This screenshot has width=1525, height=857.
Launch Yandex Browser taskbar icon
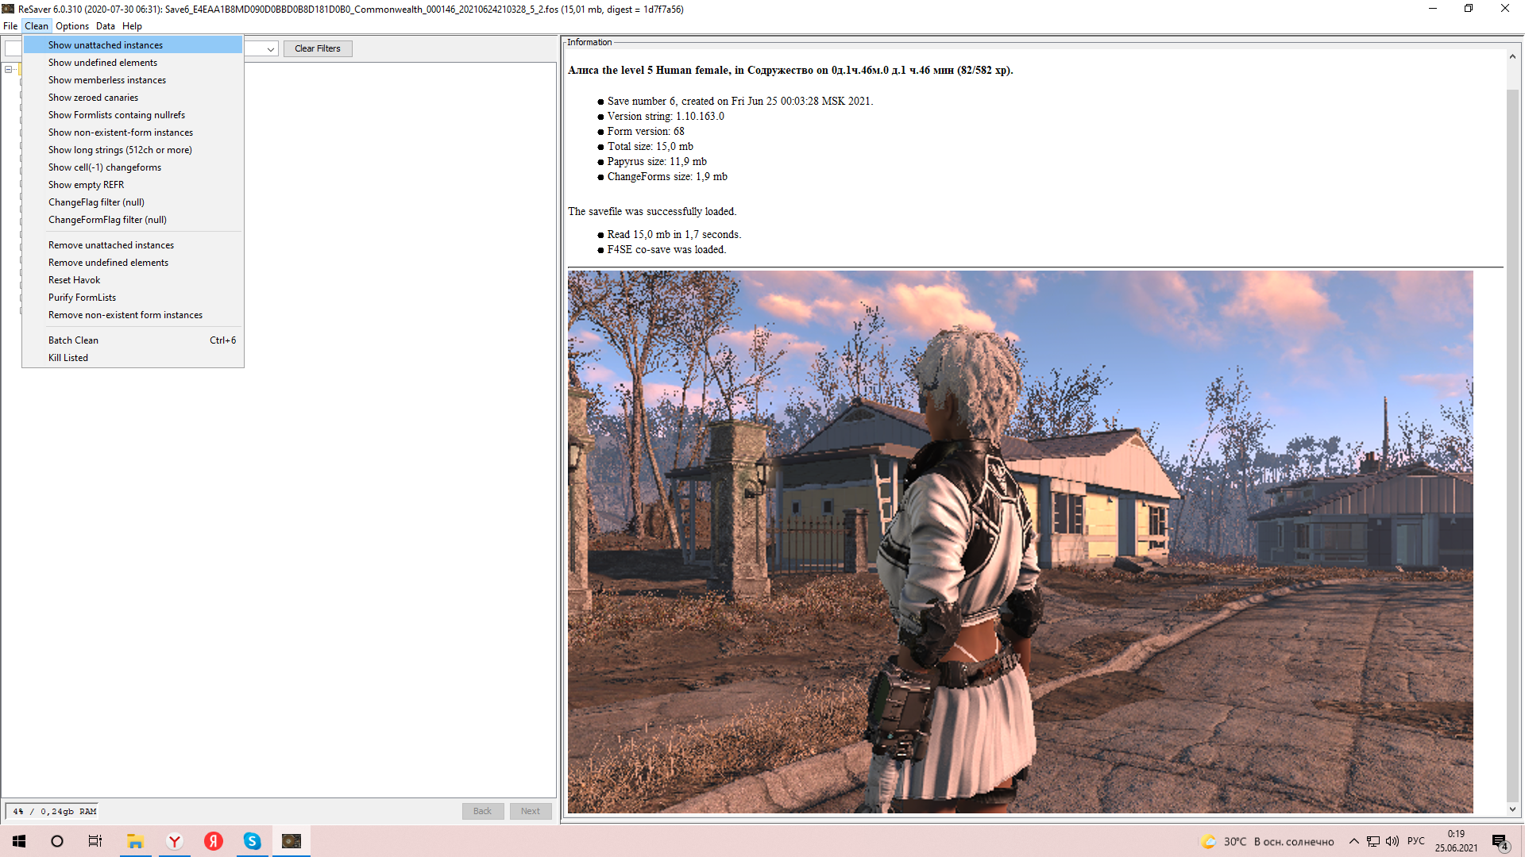(x=175, y=841)
